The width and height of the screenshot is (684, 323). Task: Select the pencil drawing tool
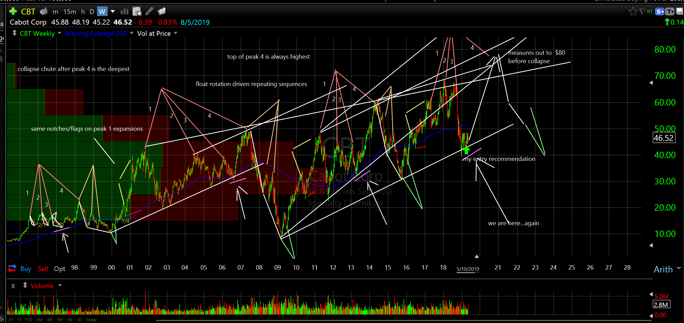149,11
